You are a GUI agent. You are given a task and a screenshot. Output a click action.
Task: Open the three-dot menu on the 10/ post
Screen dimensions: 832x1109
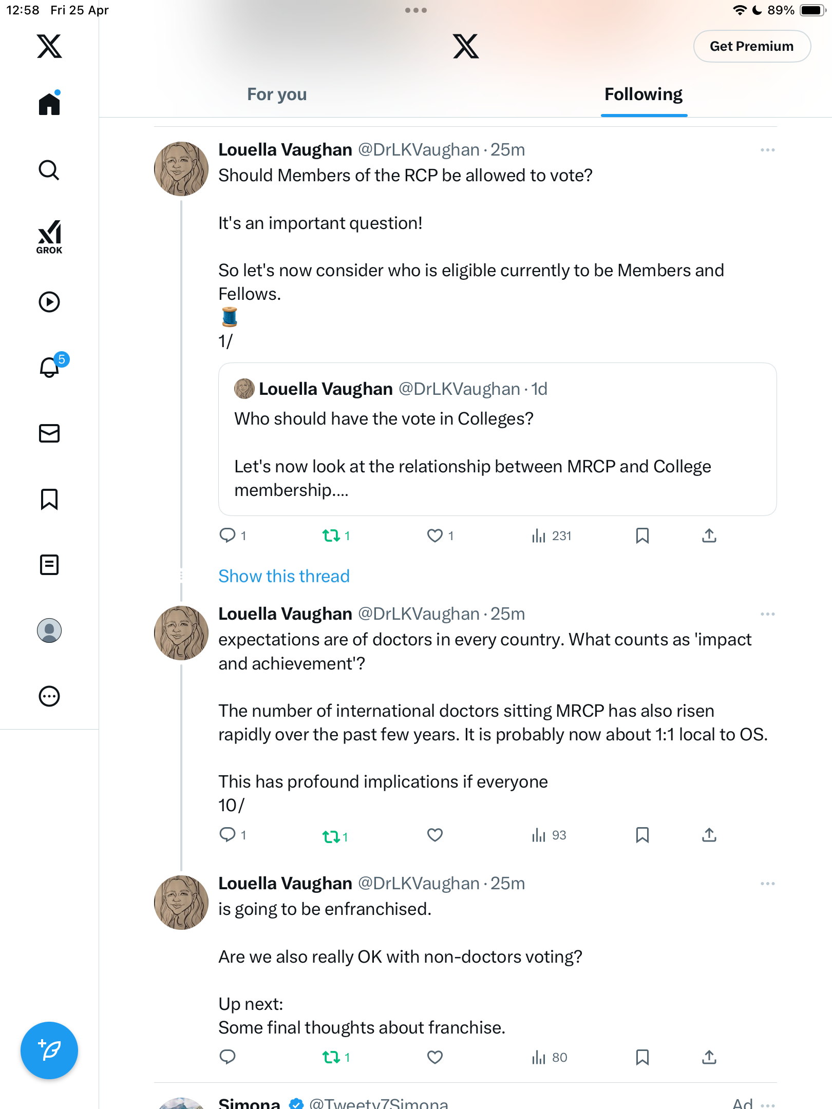pos(767,614)
